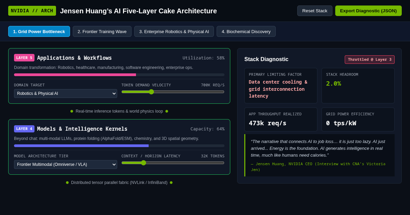
Task: Adjust the Context / Horizon Latency slider
Action: point(173,163)
